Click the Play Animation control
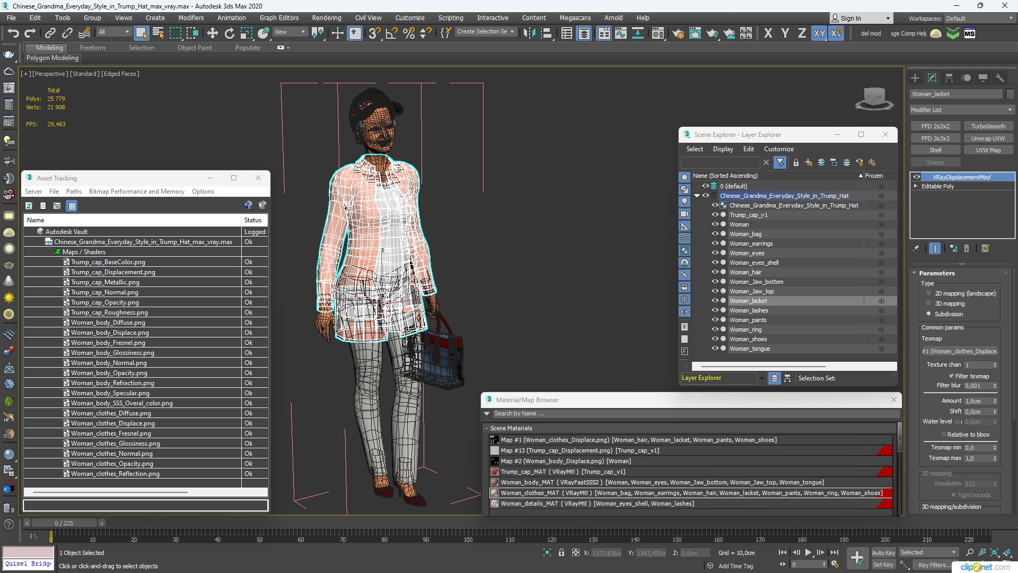The height and width of the screenshot is (573, 1018). pyautogui.click(x=808, y=553)
